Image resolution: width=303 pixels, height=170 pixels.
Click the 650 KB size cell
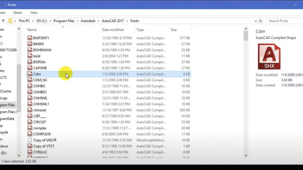[185, 110]
